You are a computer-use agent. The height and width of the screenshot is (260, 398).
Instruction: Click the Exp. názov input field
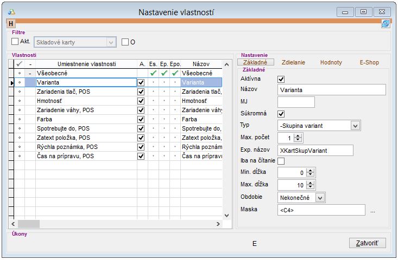point(315,149)
